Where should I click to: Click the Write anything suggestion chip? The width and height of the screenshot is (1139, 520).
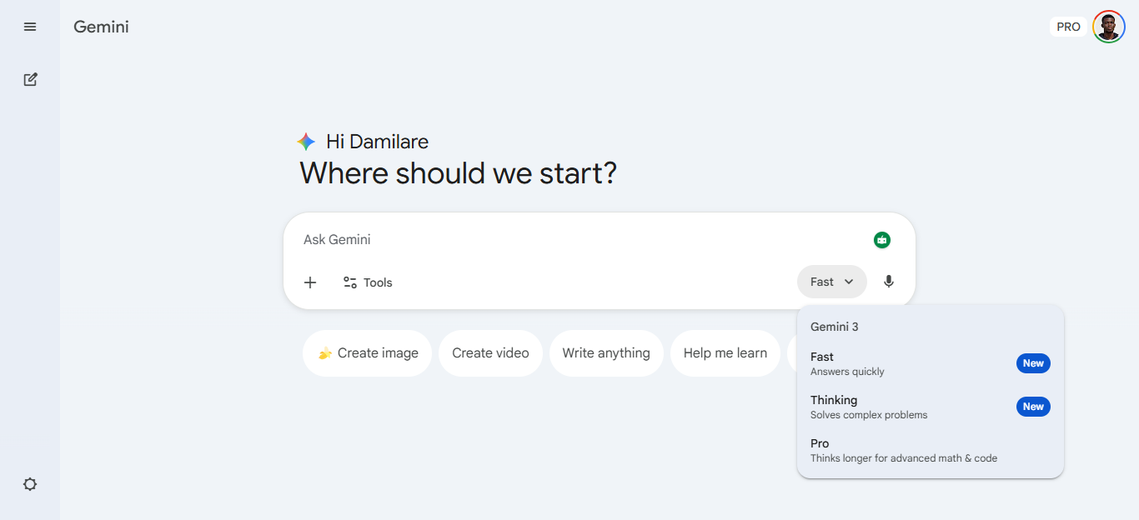[x=606, y=353]
